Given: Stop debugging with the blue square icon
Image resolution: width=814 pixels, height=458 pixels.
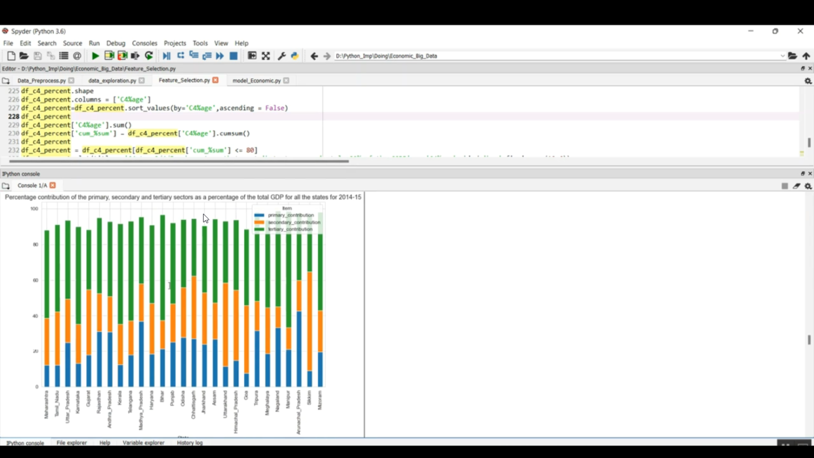Looking at the screenshot, I should [234, 56].
